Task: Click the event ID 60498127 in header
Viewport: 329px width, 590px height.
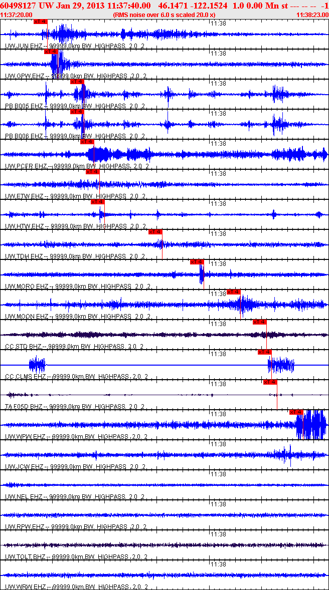Action: point(17,6)
